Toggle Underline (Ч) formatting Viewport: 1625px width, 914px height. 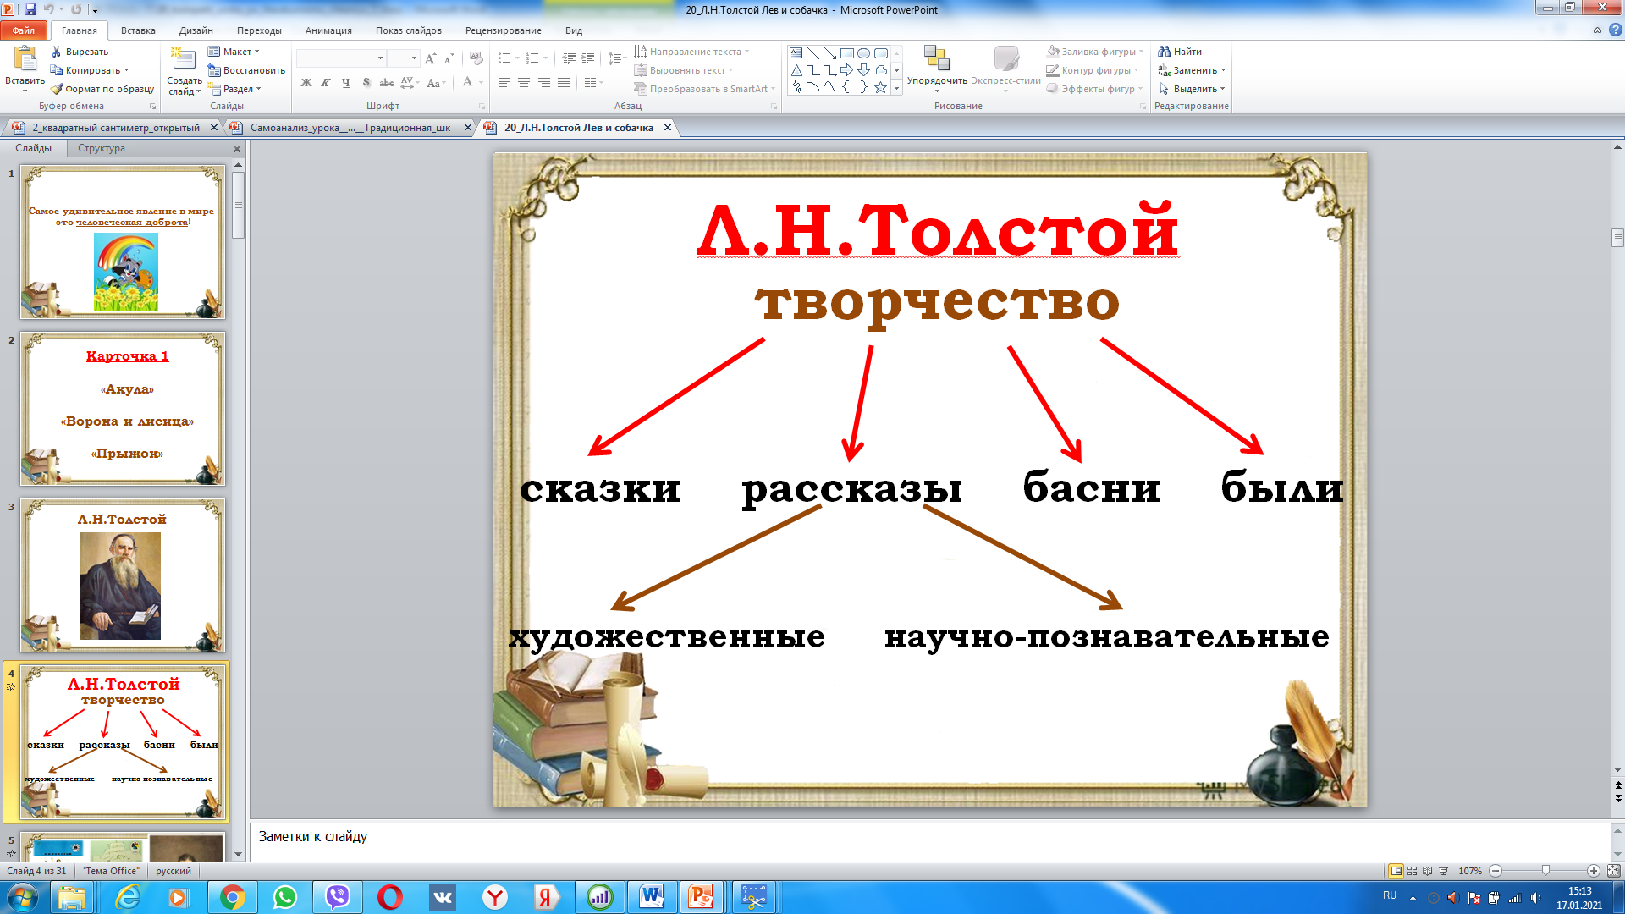(346, 83)
